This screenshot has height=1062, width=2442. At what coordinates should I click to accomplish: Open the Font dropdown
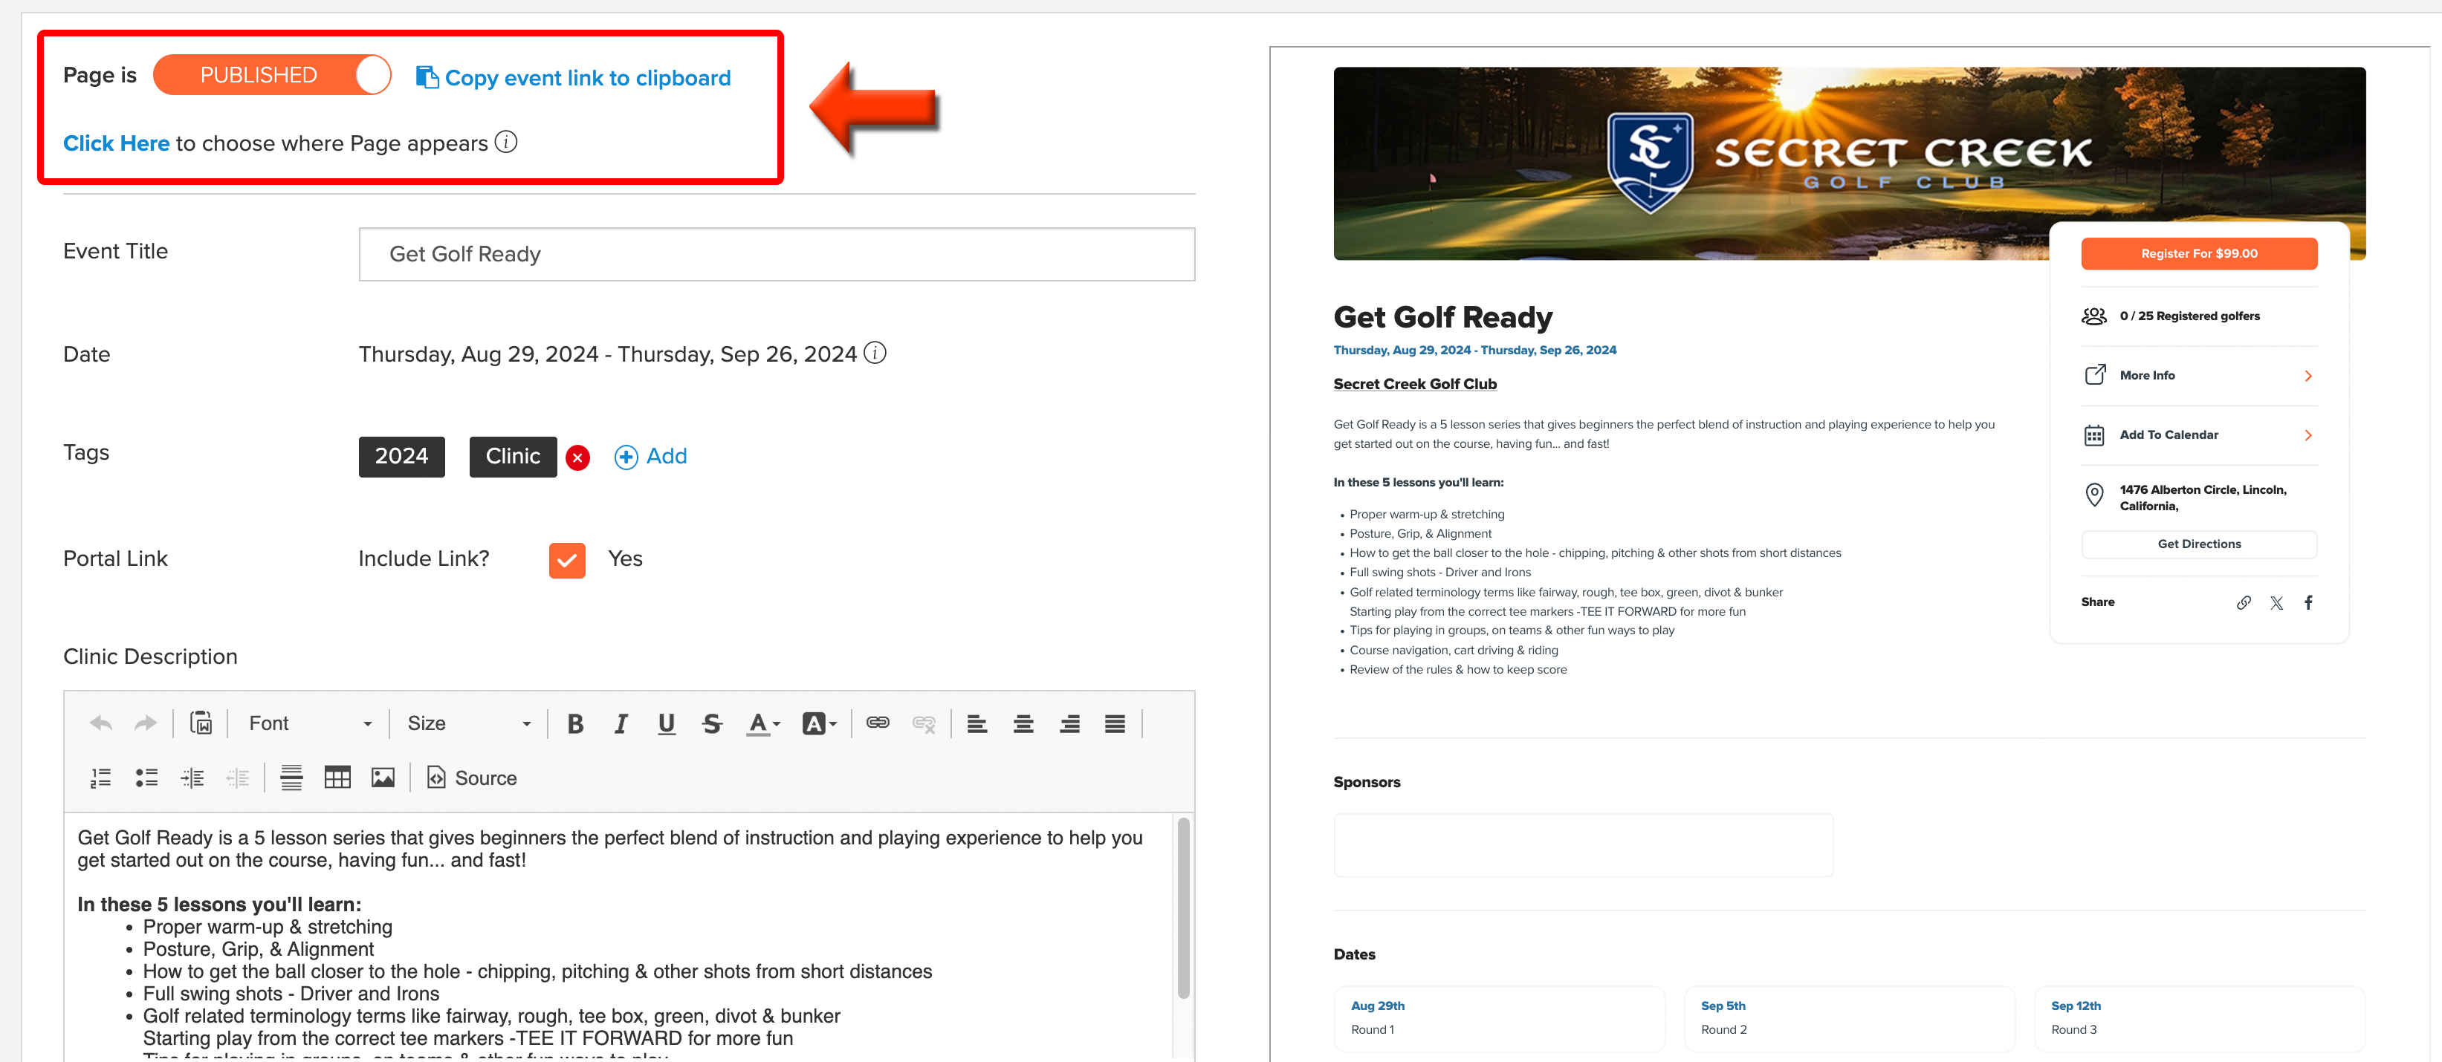(x=310, y=724)
